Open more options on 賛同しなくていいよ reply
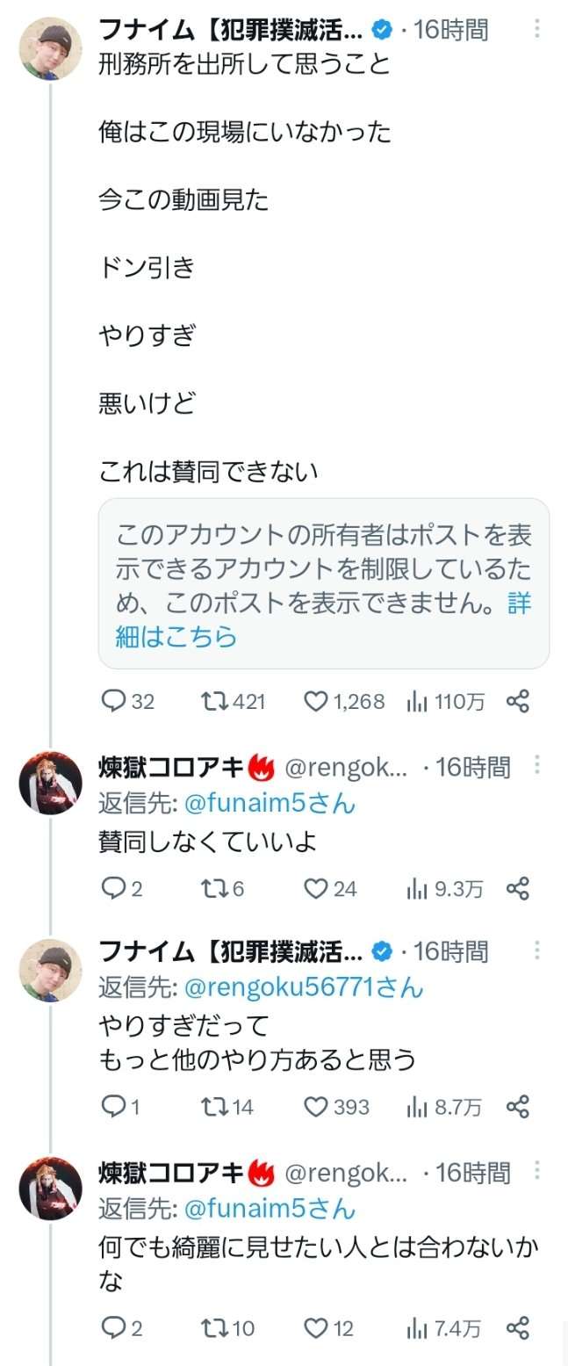 (x=537, y=765)
